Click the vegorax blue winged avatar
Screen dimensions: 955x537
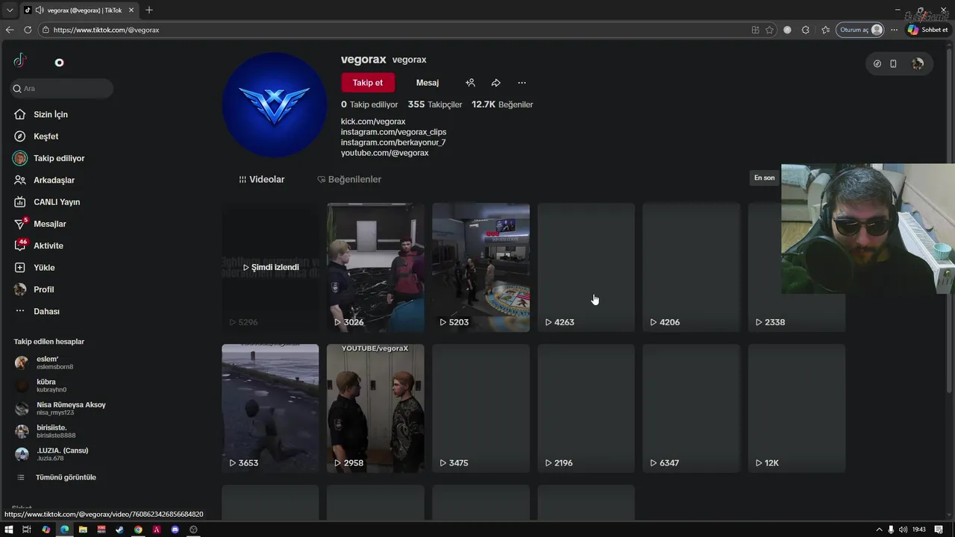(275, 105)
